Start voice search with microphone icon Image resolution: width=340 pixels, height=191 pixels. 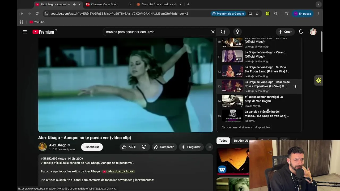click(x=237, y=32)
